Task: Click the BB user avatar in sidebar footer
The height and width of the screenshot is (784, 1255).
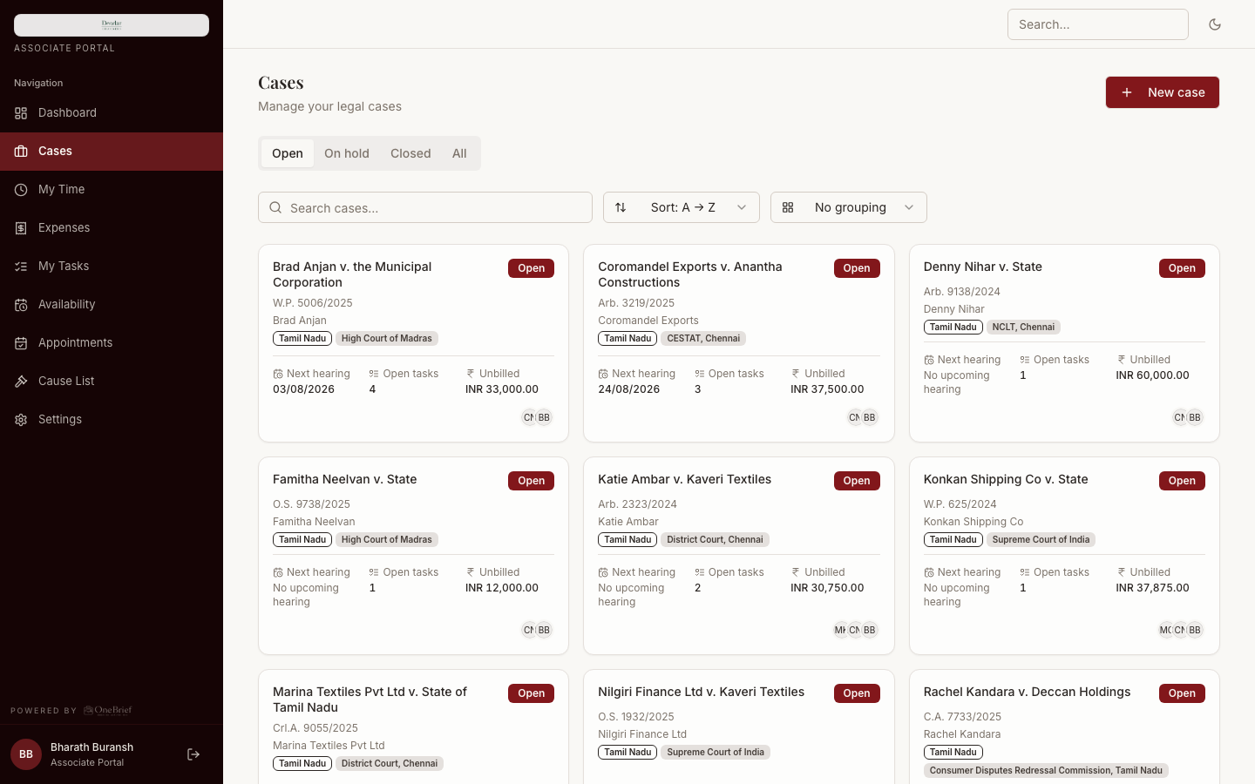Action: (x=26, y=754)
